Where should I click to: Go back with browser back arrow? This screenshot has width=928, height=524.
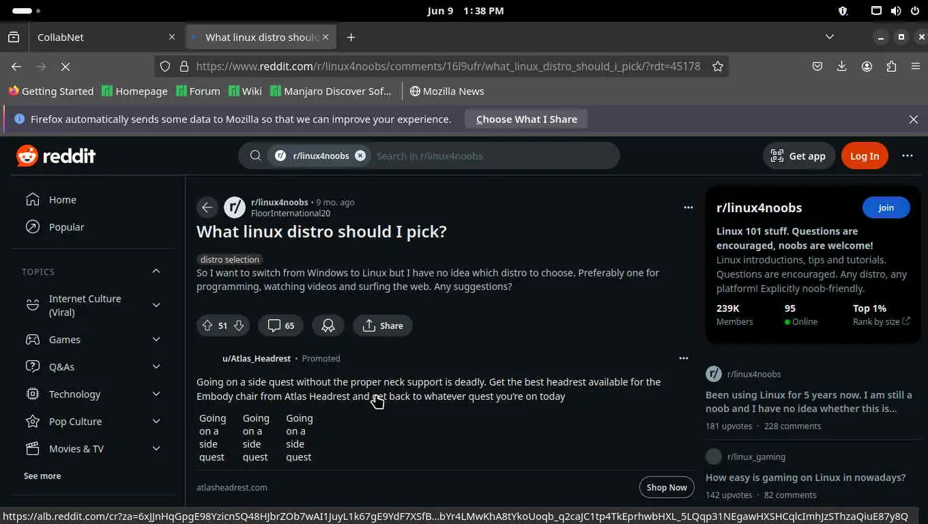click(x=16, y=66)
